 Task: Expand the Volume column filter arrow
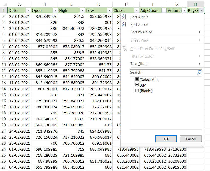pyautogui.click(x=184, y=10)
